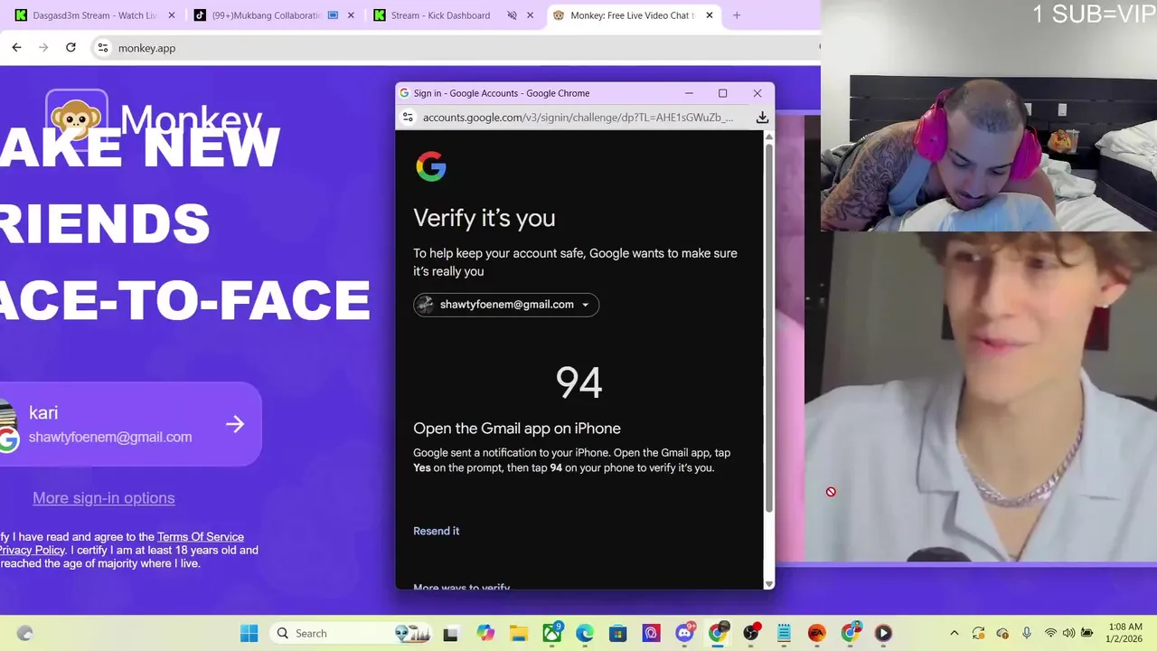Switch to Mukbang Collaboration TikTok tab

coord(268,15)
